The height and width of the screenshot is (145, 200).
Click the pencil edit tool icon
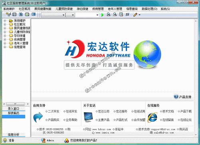click(135, 14)
